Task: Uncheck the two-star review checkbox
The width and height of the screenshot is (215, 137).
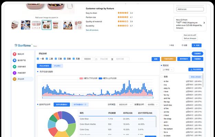Action: tap(47, 59)
